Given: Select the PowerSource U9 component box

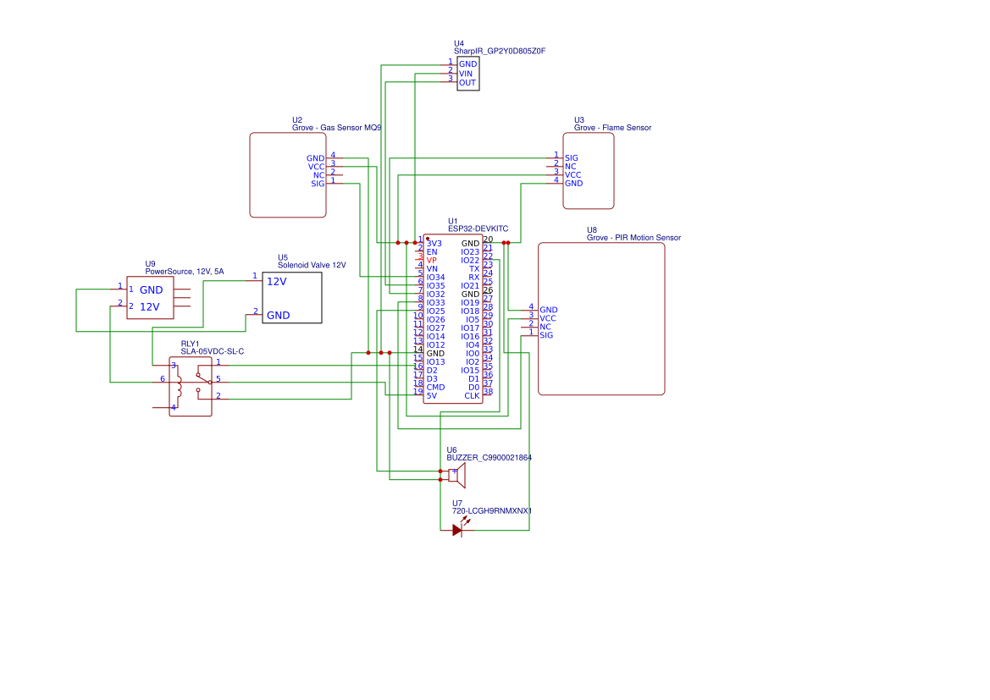Looking at the screenshot, I should click(150, 298).
